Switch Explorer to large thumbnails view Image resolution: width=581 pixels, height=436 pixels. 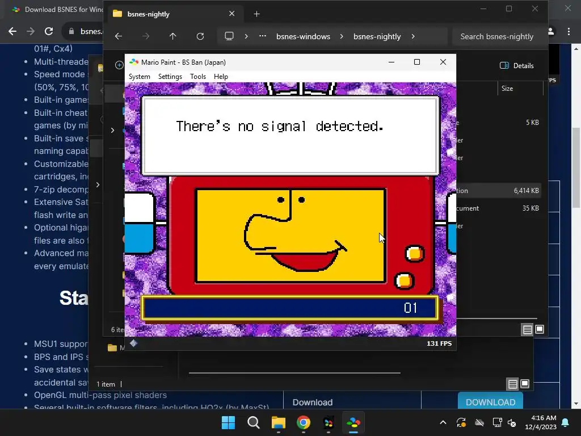point(540,329)
